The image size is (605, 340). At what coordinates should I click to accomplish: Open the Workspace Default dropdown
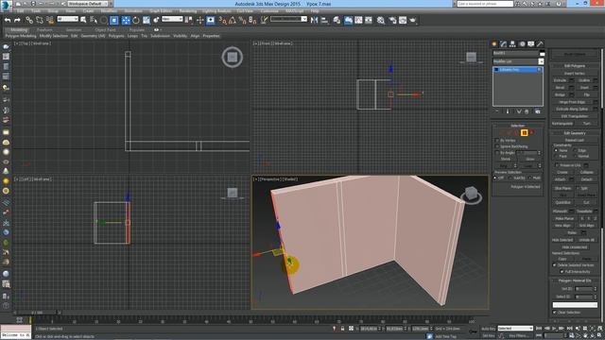coord(89,4)
